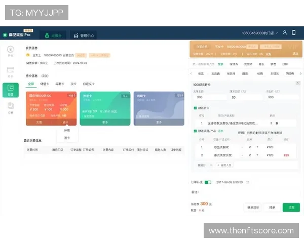
Task: Open calendar icon beside 2017-08-08 date
Action: pos(247,182)
